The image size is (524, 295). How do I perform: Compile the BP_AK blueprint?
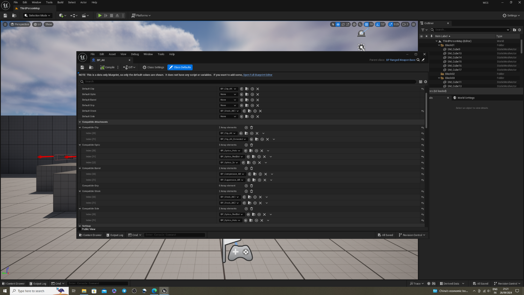(x=107, y=67)
